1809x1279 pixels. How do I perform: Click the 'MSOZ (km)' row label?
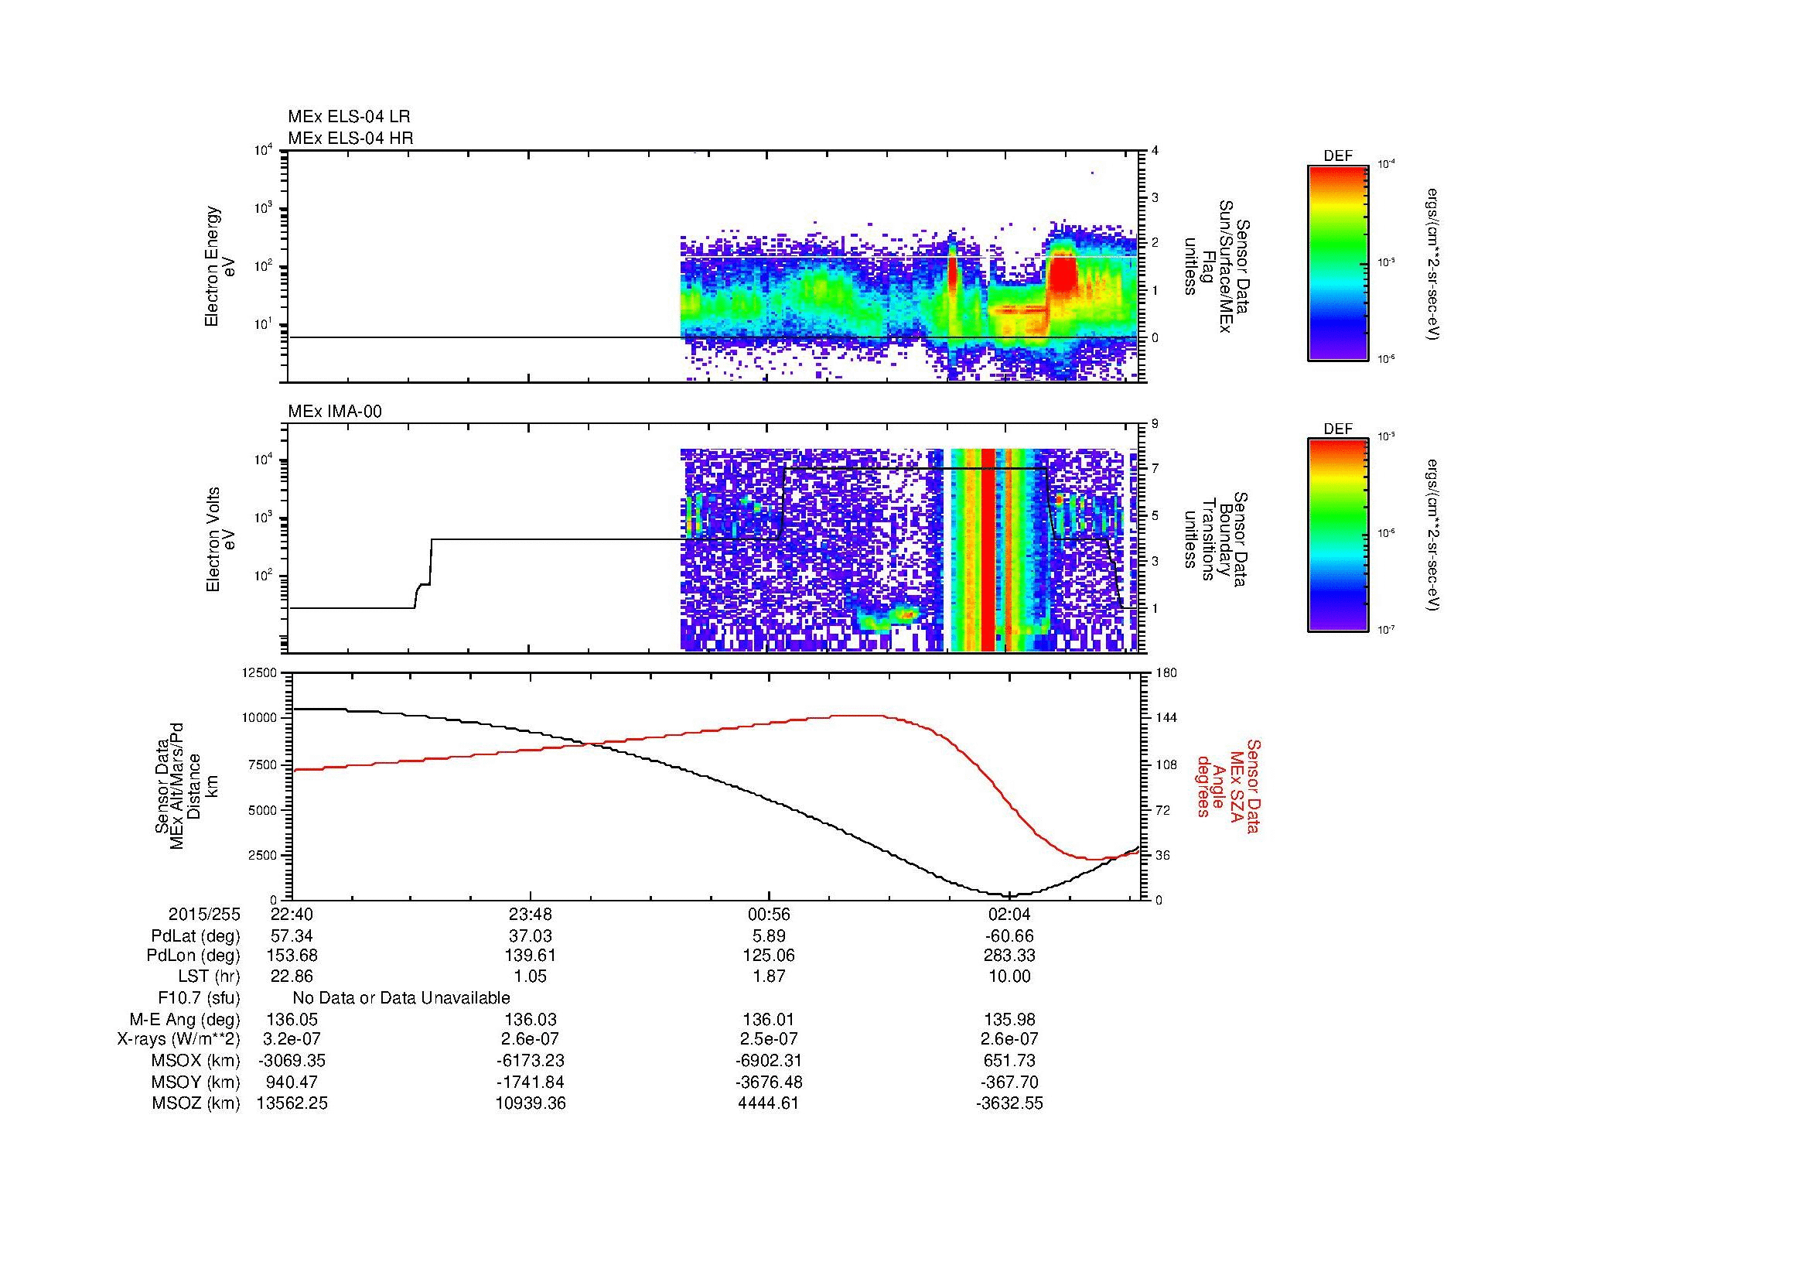(196, 1103)
